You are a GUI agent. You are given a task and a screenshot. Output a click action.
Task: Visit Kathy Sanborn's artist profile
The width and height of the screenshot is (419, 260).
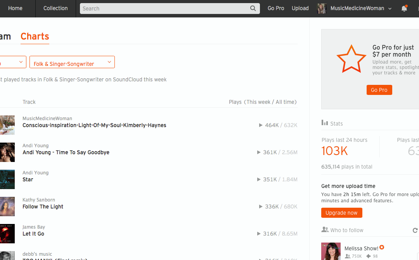coord(39,200)
